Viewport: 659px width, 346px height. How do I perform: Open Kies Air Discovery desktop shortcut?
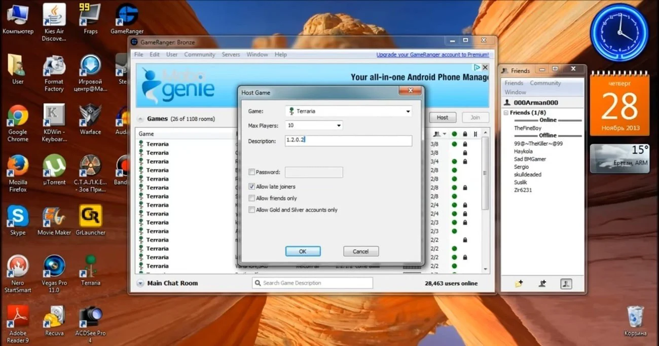[x=54, y=23]
